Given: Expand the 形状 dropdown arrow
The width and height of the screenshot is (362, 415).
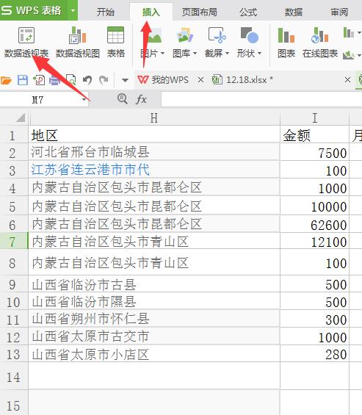Looking at the screenshot, I should tap(259, 53).
